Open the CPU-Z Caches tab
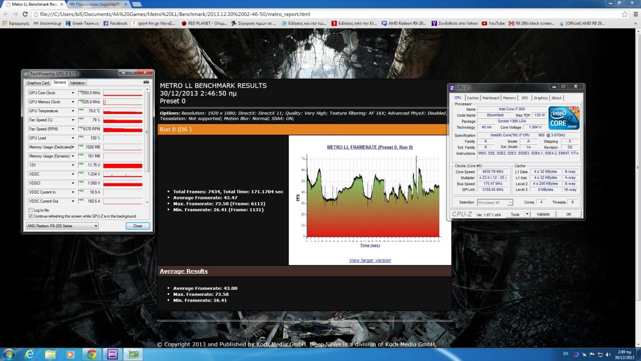This screenshot has width=641, height=361. pos(473,98)
